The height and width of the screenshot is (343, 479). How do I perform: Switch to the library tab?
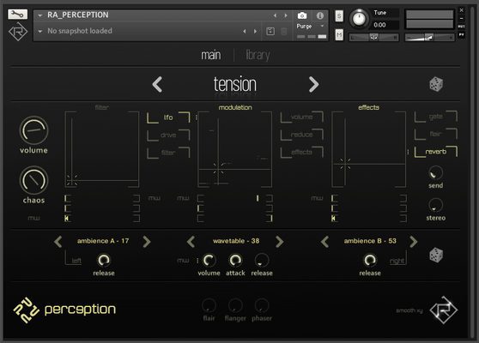click(x=258, y=55)
